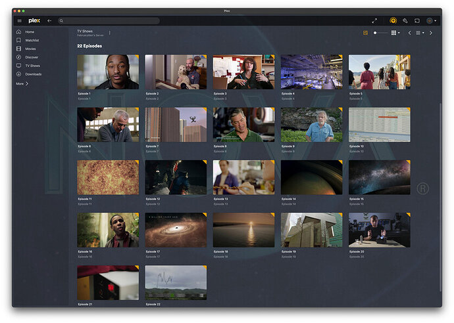Viewport: 454px width, 323px height.
Task: Go to the previous item with left chevron
Action: [x=409, y=33]
